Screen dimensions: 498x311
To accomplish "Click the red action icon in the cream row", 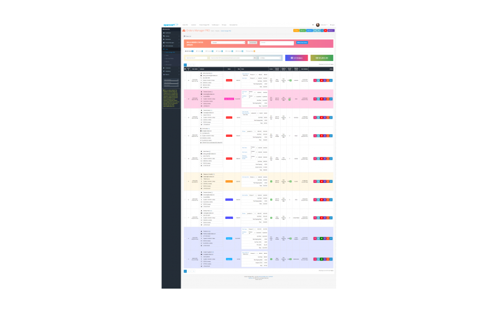I will [321, 181].
